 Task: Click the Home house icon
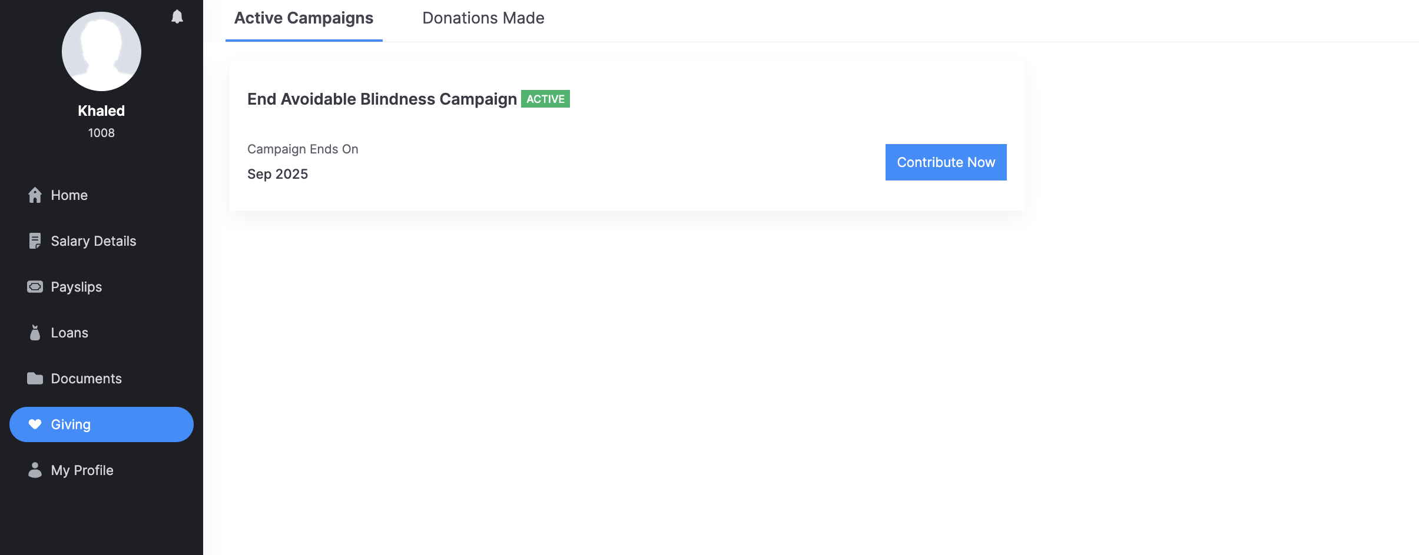tap(35, 195)
